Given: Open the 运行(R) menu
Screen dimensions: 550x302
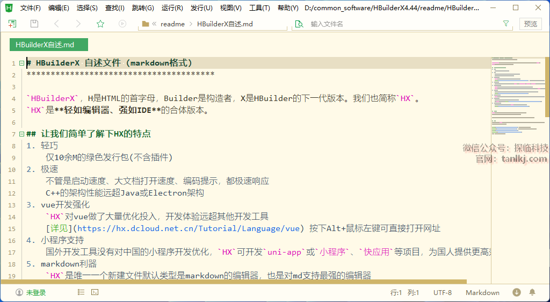Looking at the screenshot, I should pyautogui.click(x=172, y=8).
